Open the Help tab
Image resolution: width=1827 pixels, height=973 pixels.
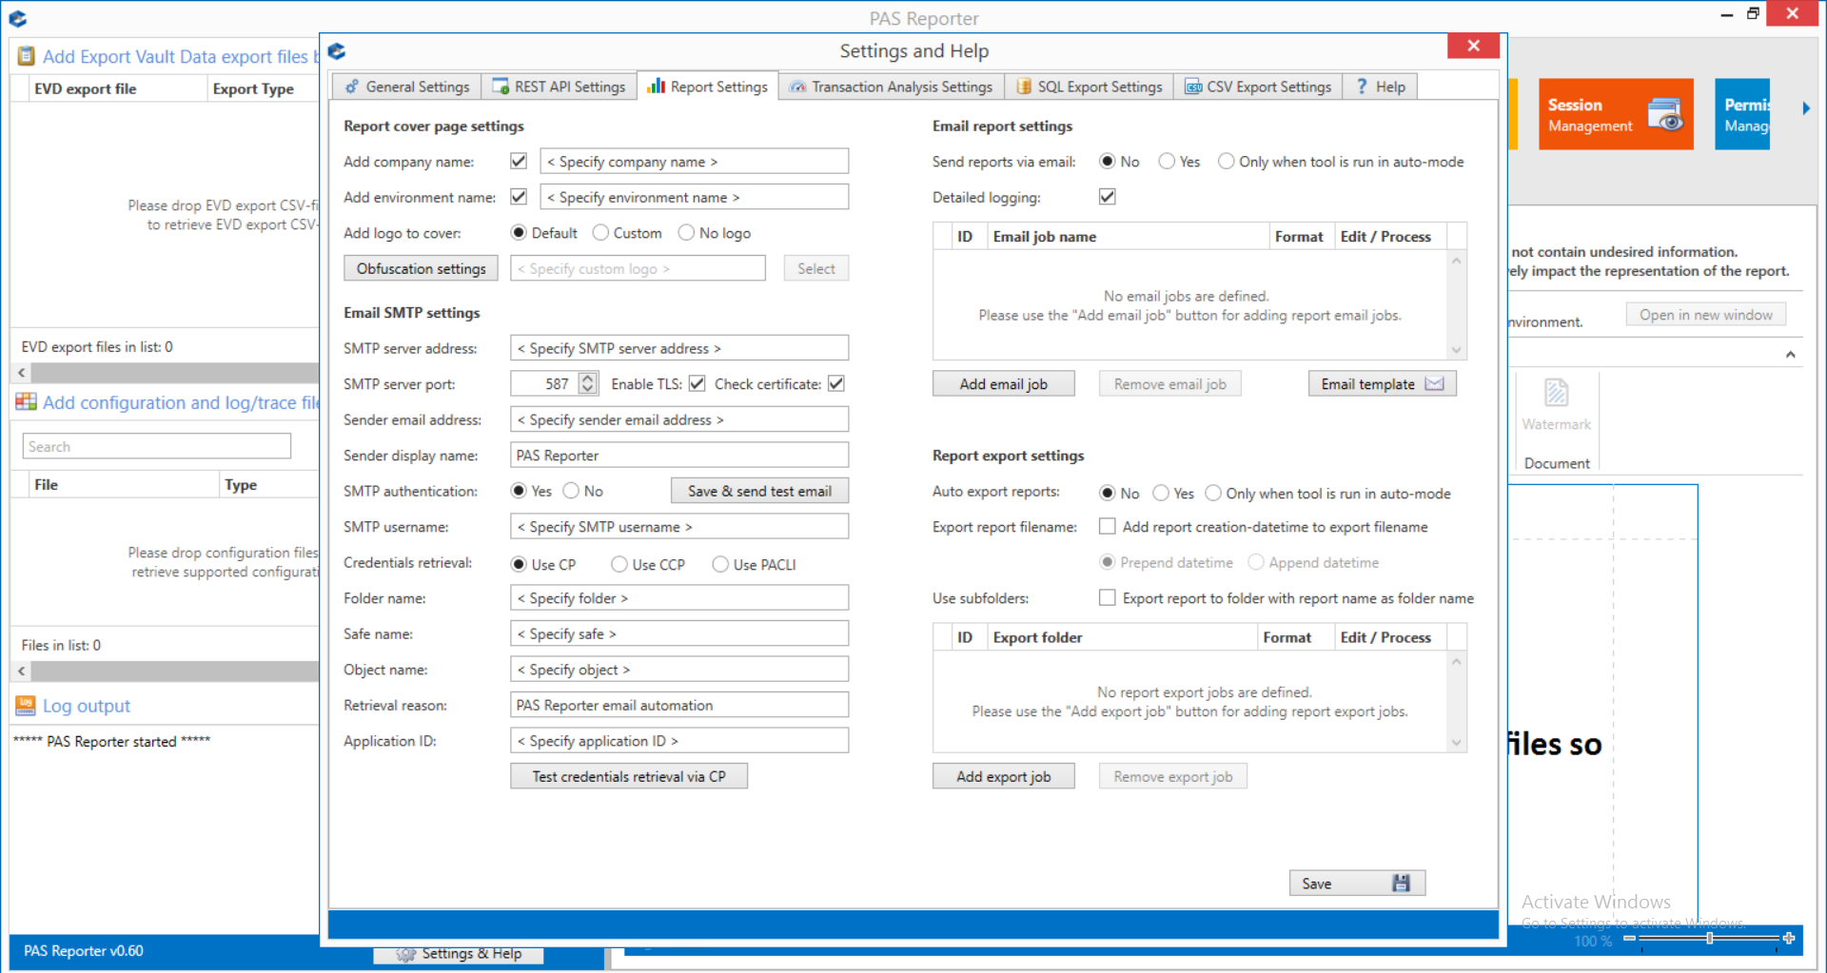(1381, 87)
